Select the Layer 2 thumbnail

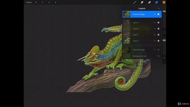point(126,41)
